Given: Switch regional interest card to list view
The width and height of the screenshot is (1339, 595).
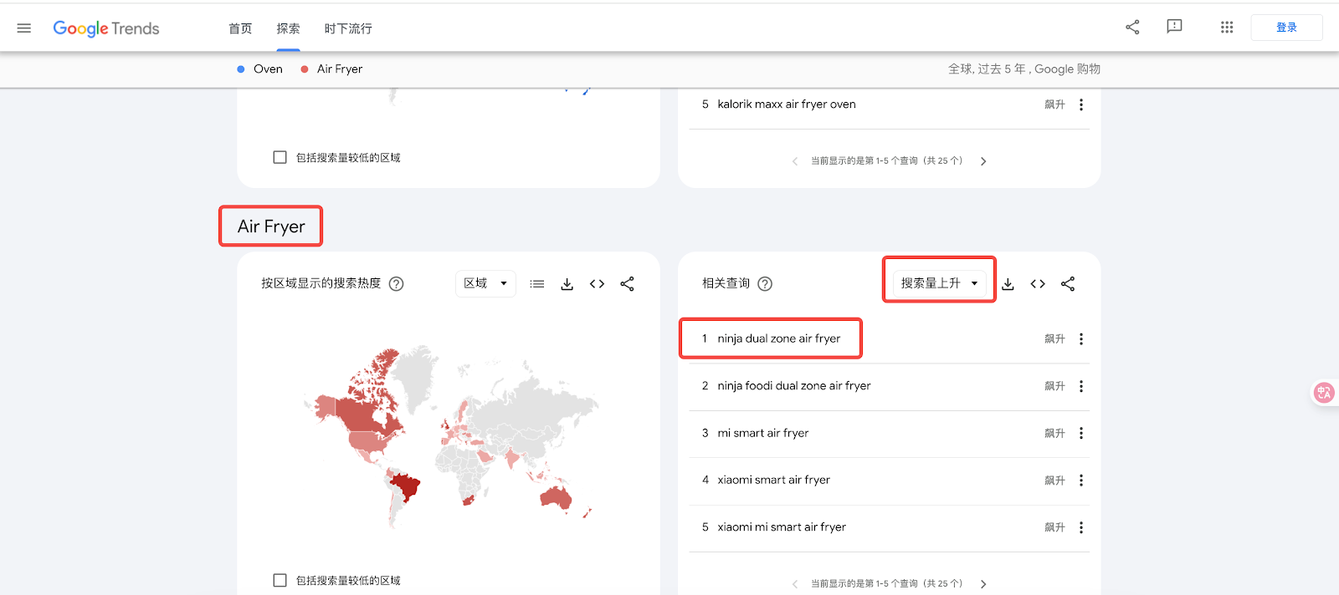Looking at the screenshot, I should pyautogui.click(x=537, y=284).
